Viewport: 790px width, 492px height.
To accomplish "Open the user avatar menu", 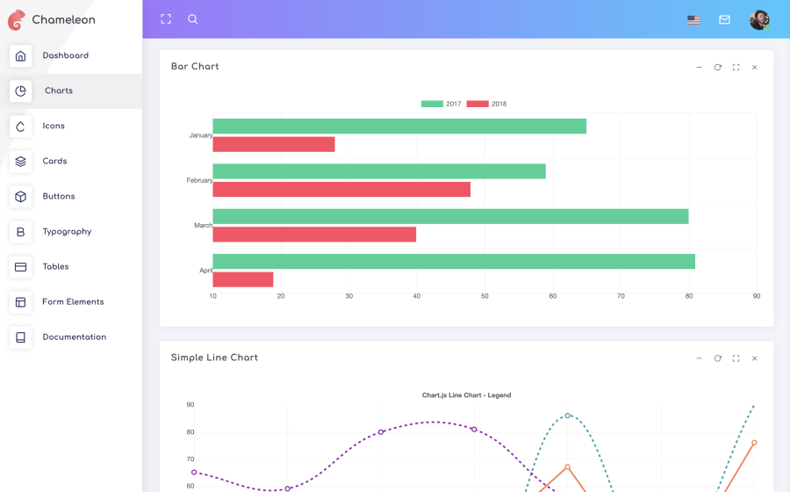I will click(x=758, y=19).
